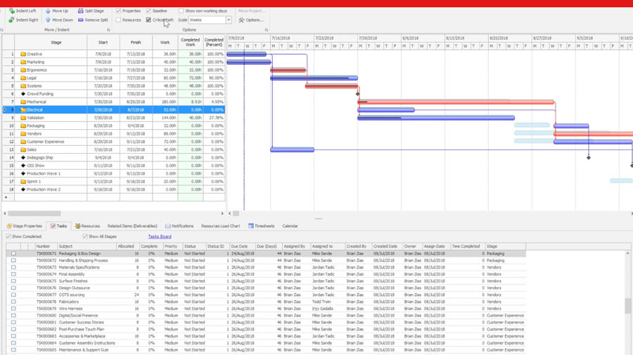Enable Show non-working days checkbox
Viewport: 633px width, 355px height.
click(181, 11)
